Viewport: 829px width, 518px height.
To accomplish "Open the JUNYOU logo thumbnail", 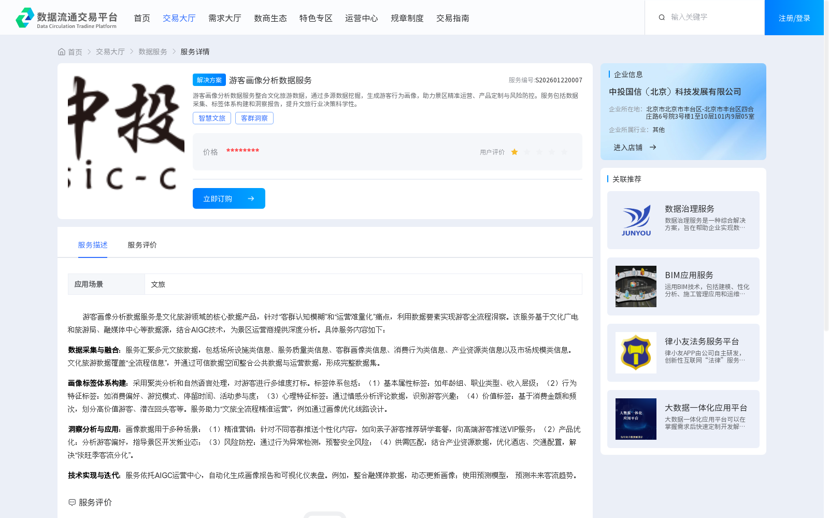I will point(636,220).
